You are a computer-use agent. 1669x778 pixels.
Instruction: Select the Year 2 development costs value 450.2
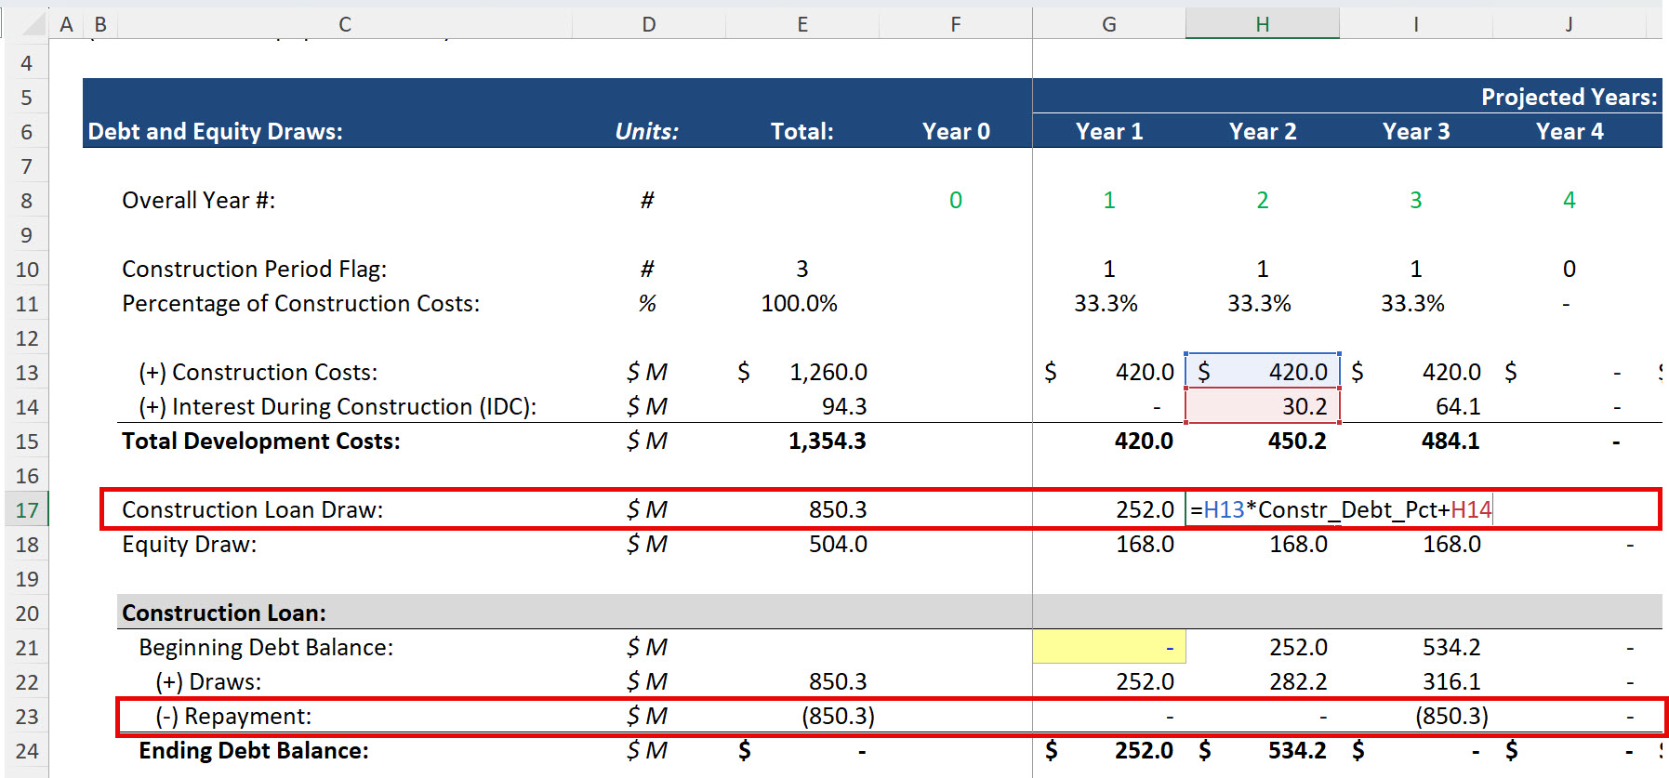coord(1297,441)
